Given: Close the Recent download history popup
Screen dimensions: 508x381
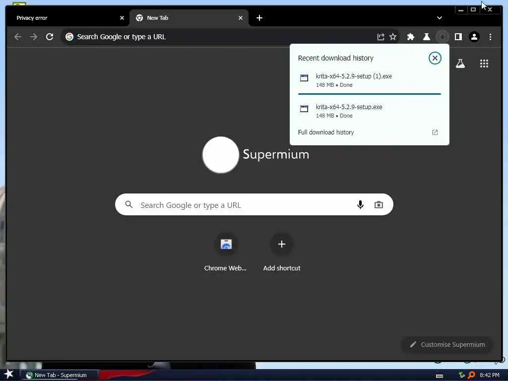Looking at the screenshot, I should 435,59.
